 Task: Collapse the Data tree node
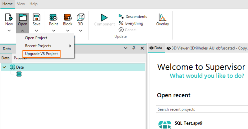(x=4, y=67)
